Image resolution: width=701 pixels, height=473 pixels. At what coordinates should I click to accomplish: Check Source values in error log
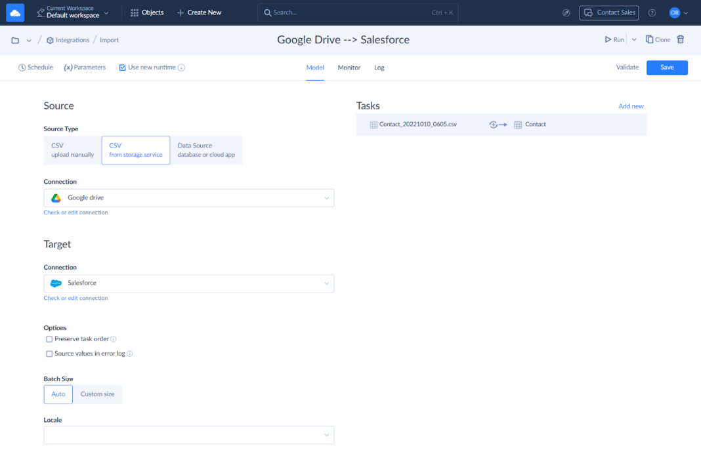pyautogui.click(x=49, y=353)
